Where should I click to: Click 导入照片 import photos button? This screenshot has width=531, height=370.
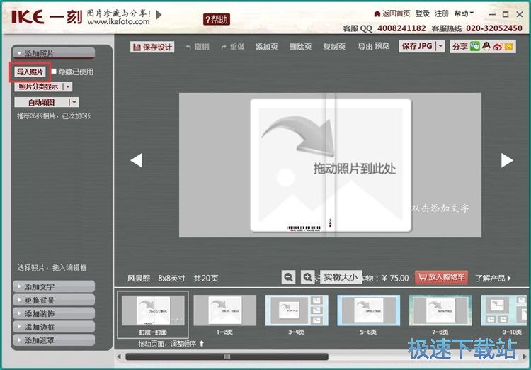click(x=30, y=72)
